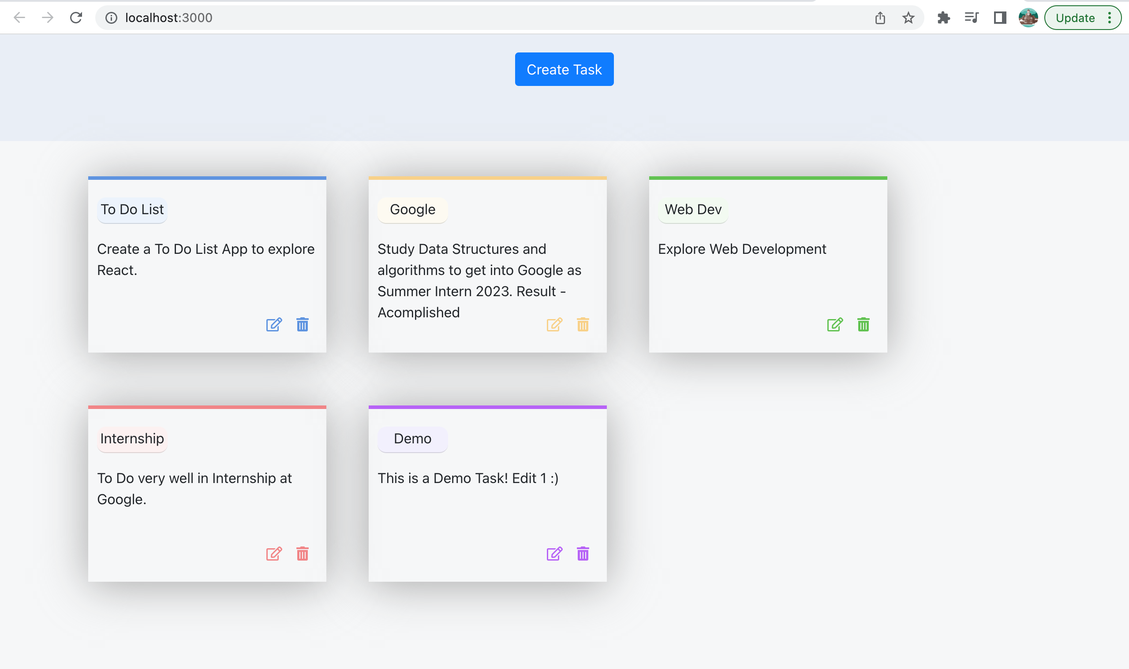Edit the Web Dev task
Viewport: 1129px width, 669px height.
(x=834, y=324)
